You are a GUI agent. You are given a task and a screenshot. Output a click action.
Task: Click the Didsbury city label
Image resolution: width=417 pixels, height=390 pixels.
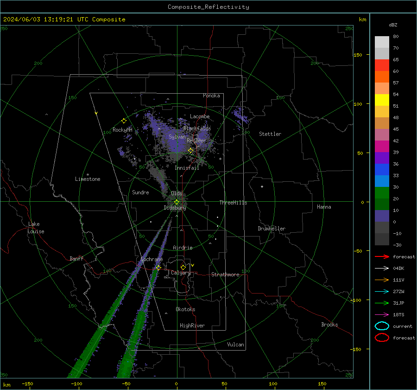point(175,208)
